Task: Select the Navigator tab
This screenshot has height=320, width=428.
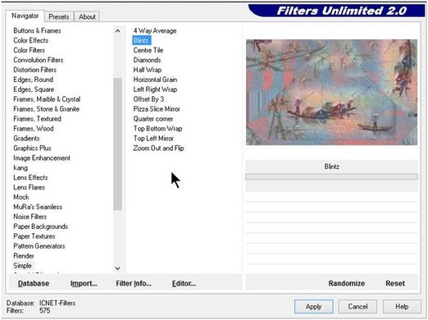Action: click(25, 16)
